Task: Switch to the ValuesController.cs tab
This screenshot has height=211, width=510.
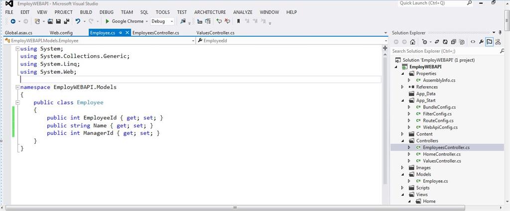Action: click(x=216, y=33)
